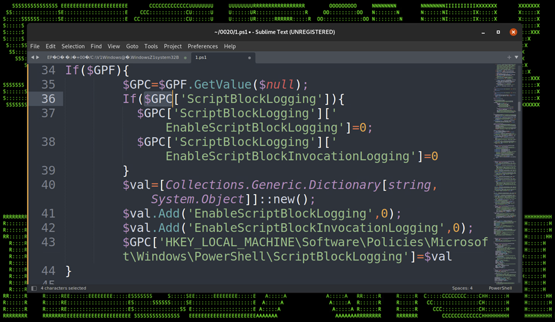Open the PowerShell syntax selector

(500, 288)
